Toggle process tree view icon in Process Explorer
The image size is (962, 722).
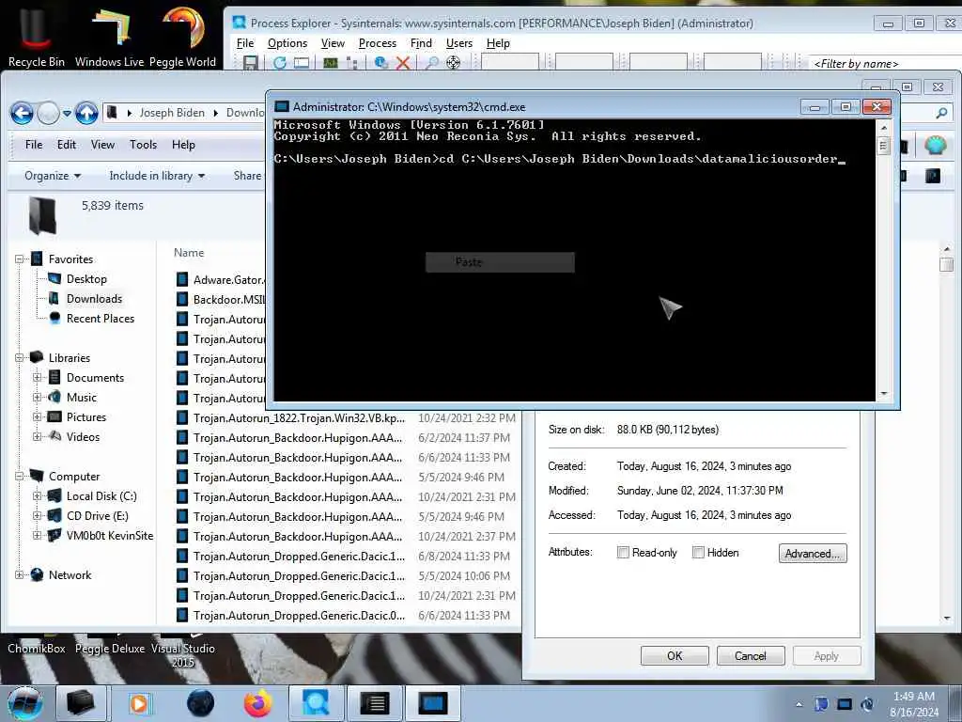pyautogui.click(x=352, y=63)
